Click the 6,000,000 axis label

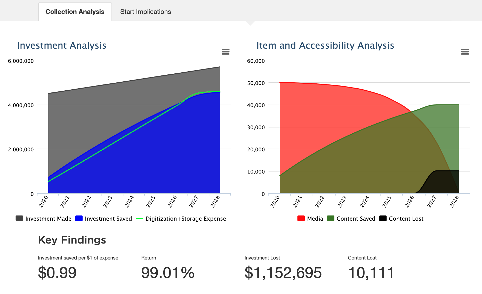[21, 61]
